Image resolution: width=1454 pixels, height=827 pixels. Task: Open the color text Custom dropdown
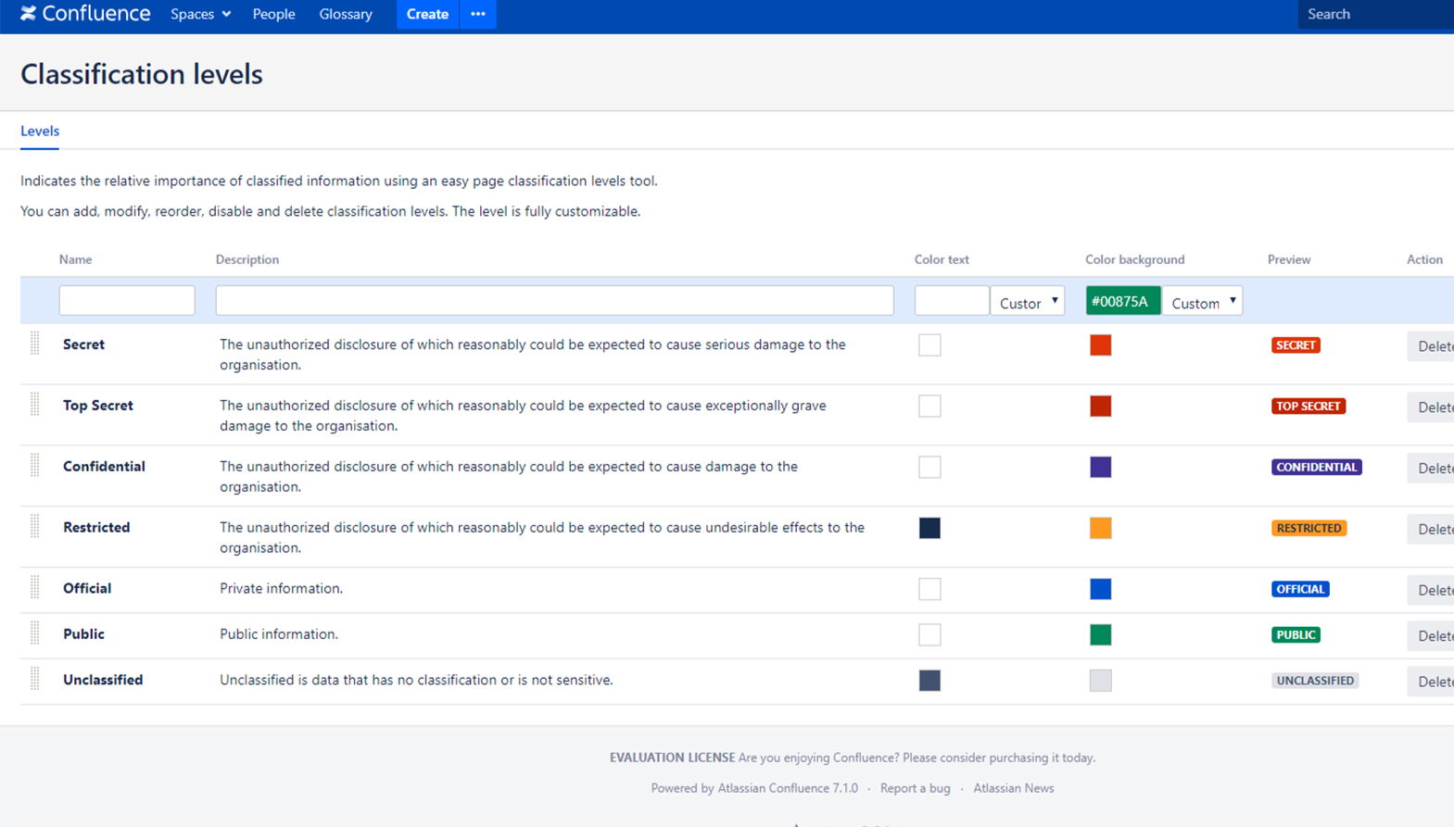click(1027, 302)
